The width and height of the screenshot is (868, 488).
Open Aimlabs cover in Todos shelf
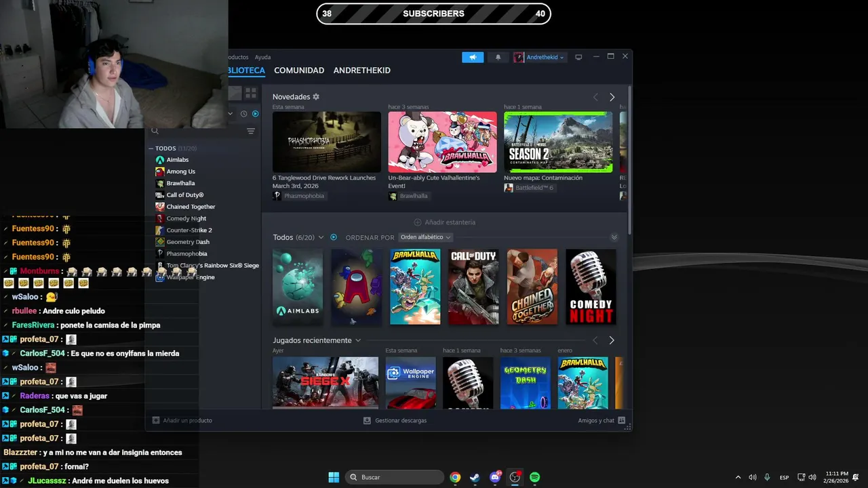298,287
